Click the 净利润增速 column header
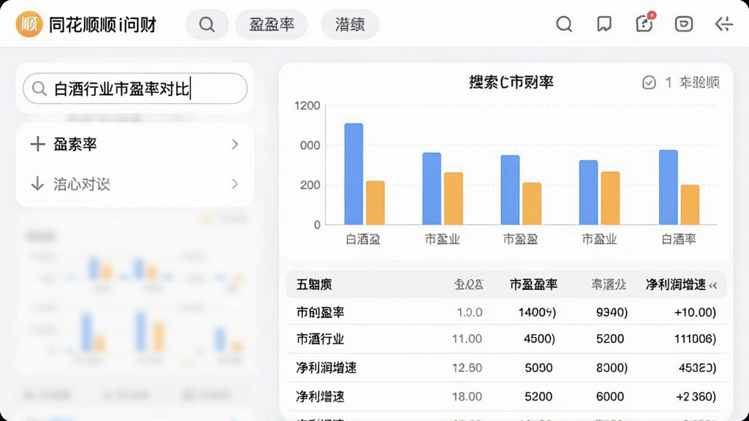Viewport: 749px width, 421px height. pyautogui.click(x=675, y=284)
